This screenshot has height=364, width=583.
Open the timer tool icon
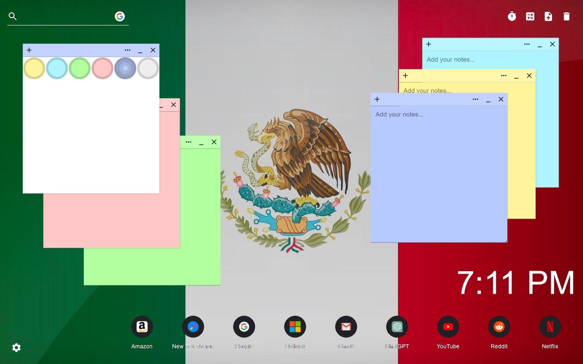click(x=512, y=16)
